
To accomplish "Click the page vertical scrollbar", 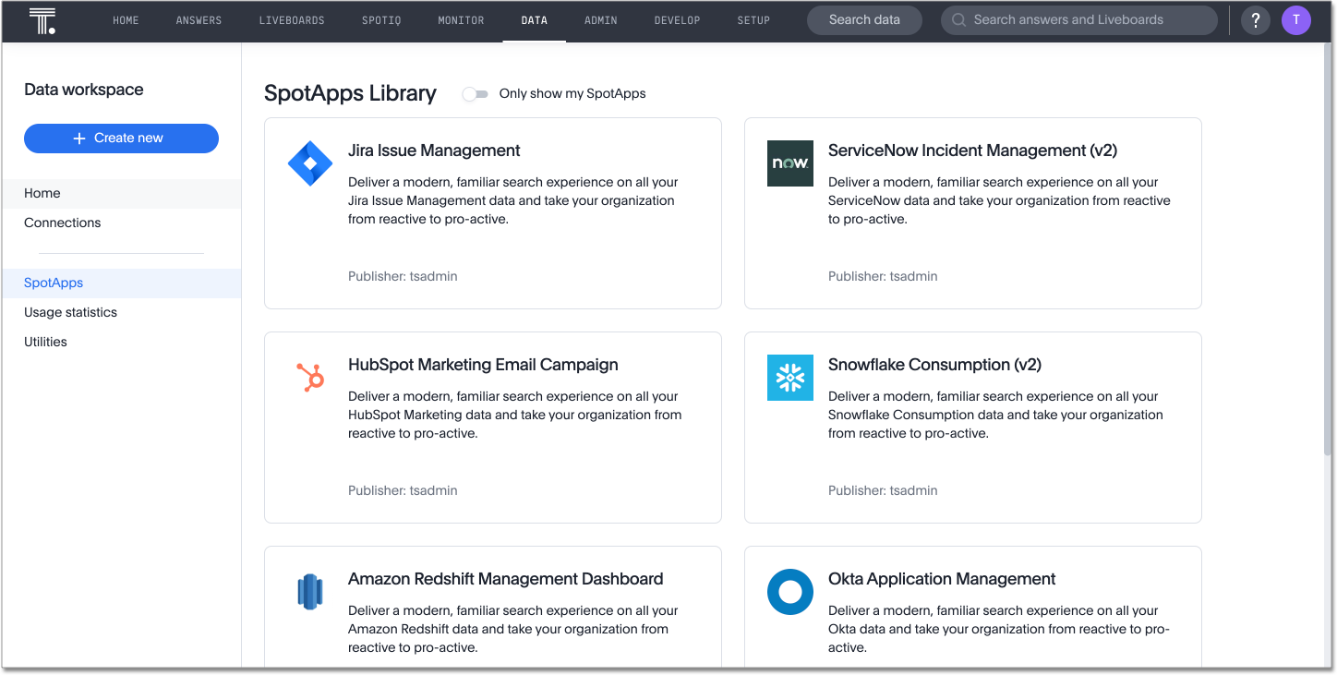I will [1327, 249].
